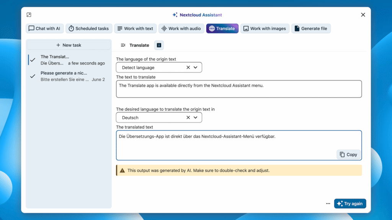The image size is (392, 220).
Task: Open 'The Translat...' task from history
Action: 69,60
